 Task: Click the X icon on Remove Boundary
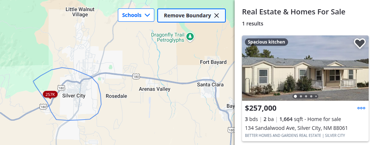click(x=216, y=16)
